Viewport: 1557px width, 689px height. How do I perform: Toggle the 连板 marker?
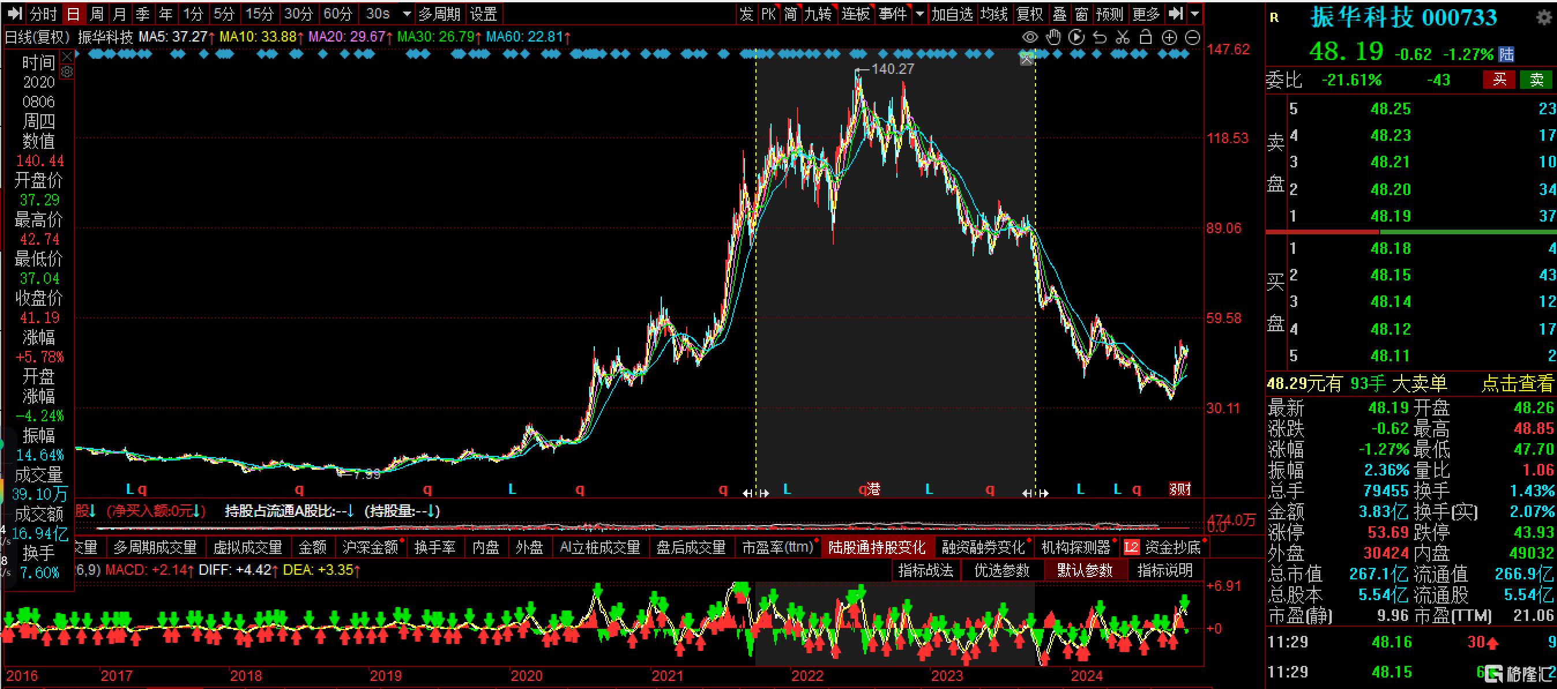[855, 13]
